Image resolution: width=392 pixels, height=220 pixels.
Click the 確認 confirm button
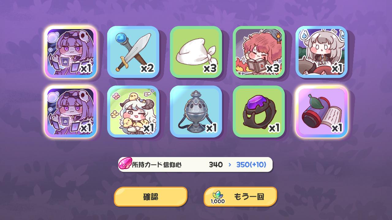click(151, 196)
